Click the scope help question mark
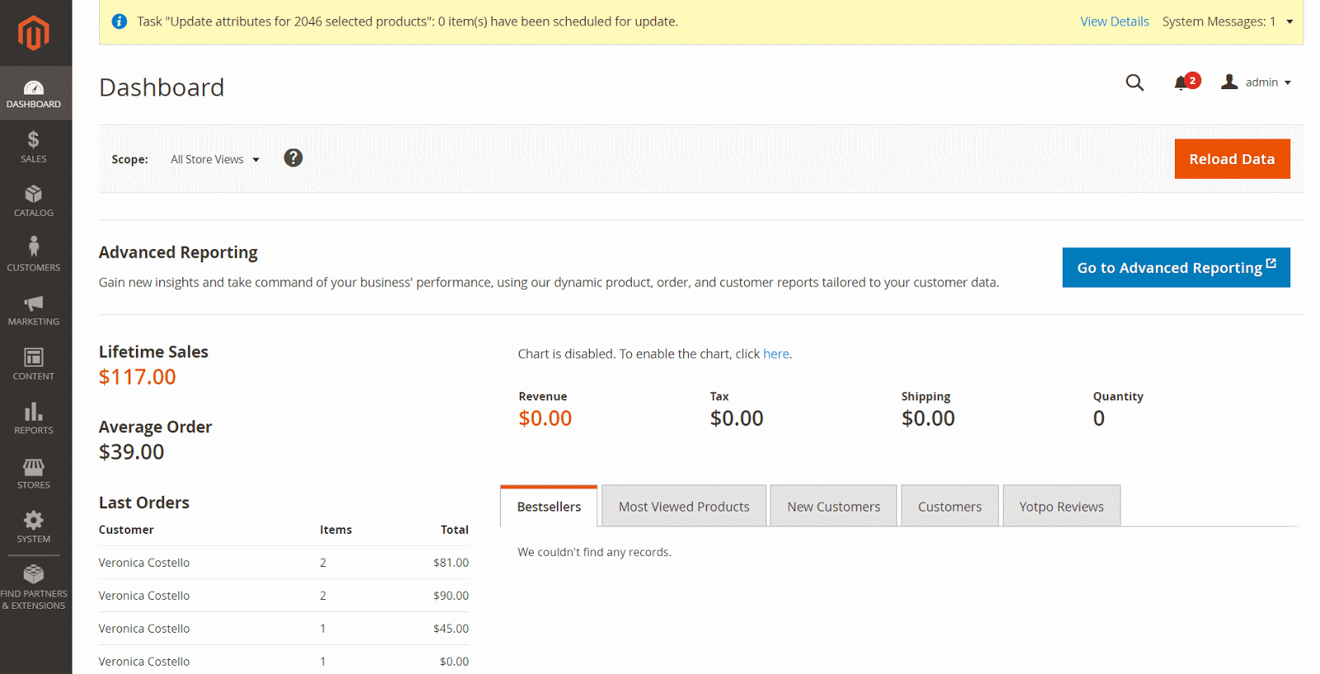 (293, 158)
